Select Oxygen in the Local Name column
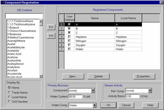 coord(128,45)
